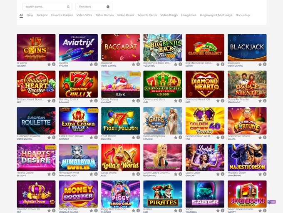Switch to the Jackpot tab
The height and width of the screenshot is (213, 283).
42,15
